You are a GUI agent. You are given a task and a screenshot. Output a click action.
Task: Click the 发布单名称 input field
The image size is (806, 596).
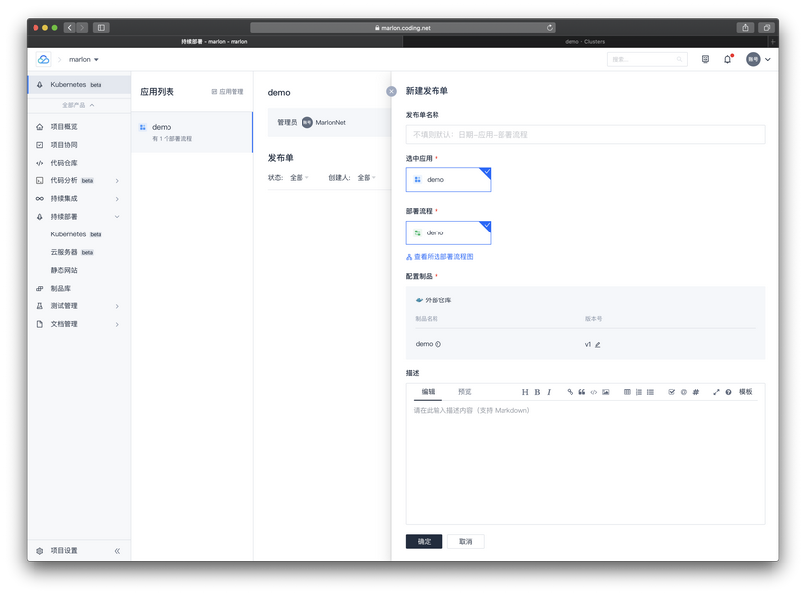[584, 134]
